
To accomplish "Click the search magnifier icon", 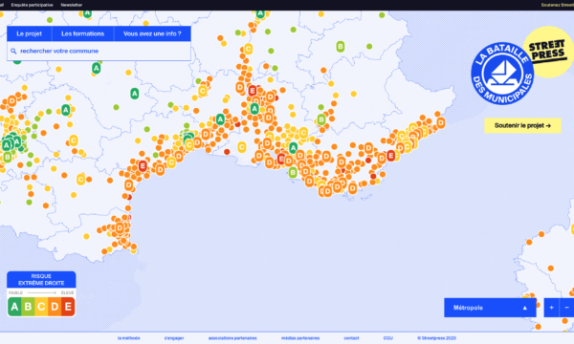I will tap(13, 52).
